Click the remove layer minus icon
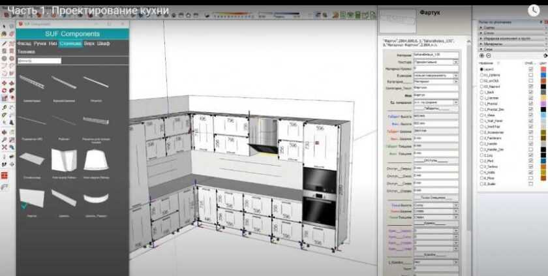Viewport: 548px width, 276px height. point(489,56)
